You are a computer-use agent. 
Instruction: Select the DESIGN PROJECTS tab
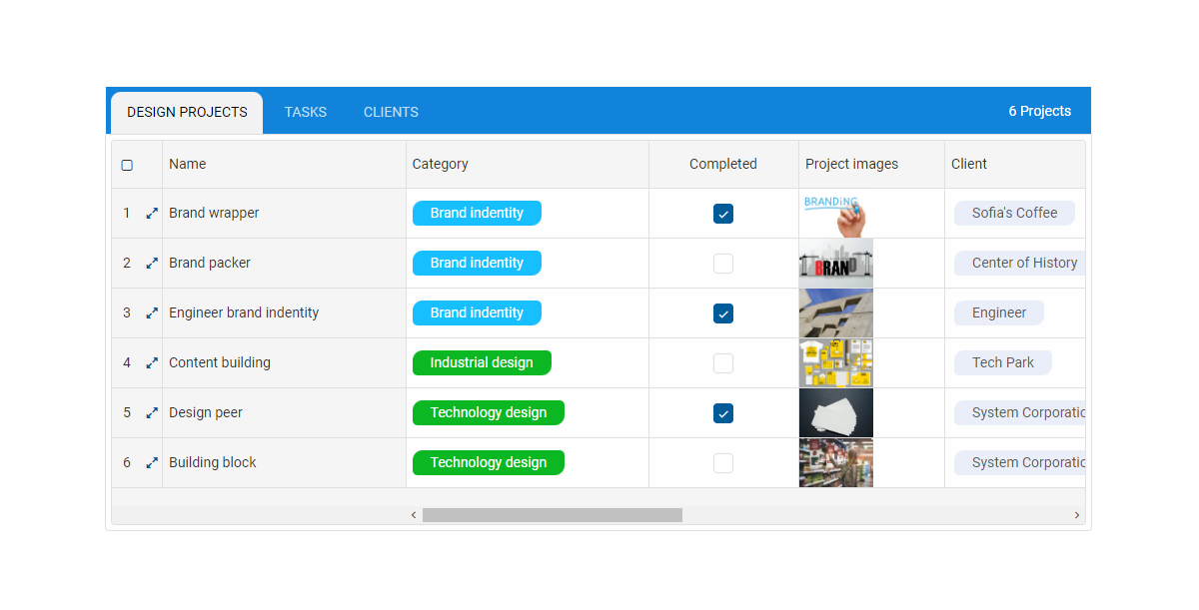coord(186,112)
